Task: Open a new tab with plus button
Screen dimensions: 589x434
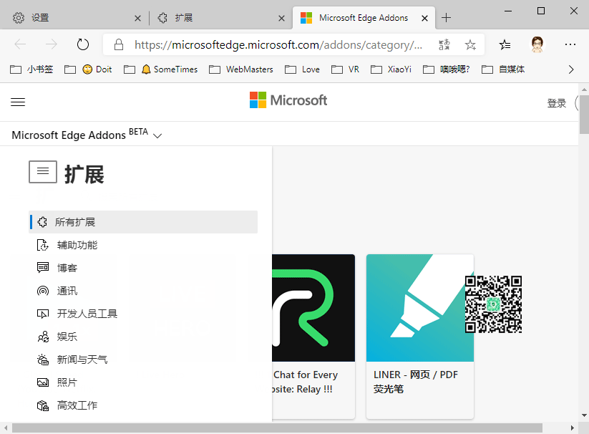Action: pyautogui.click(x=447, y=17)
